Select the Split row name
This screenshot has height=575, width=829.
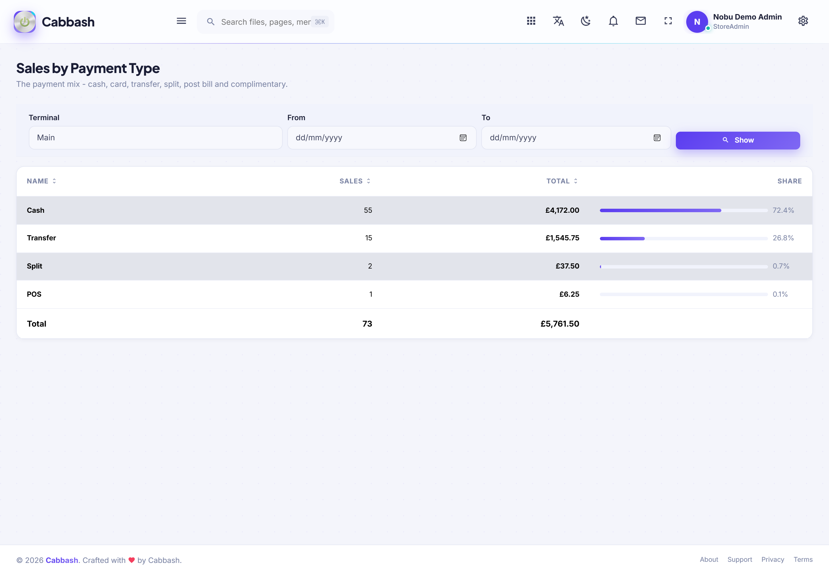click(34, 266)
